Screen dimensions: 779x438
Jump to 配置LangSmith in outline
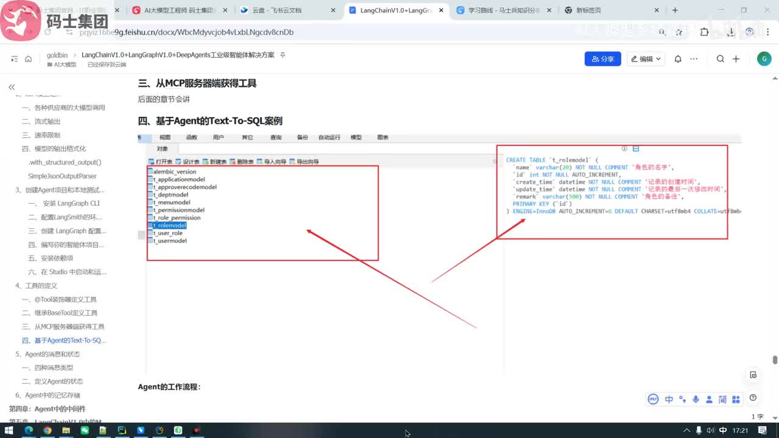click(x=65, y=217)
